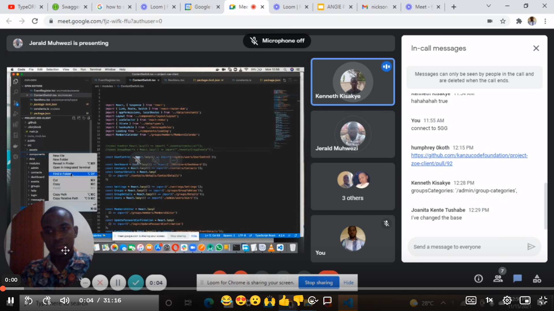Pause the Loom recording via round pause button
Image resolution: width=554 pixels, height=311 pixels.
pos(118,283)
